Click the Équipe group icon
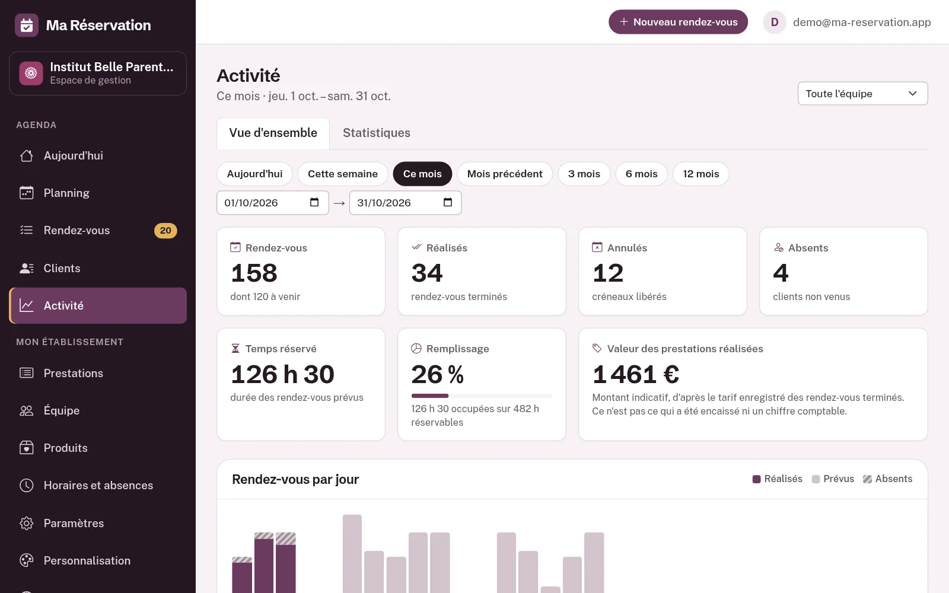 click(27, 410)
